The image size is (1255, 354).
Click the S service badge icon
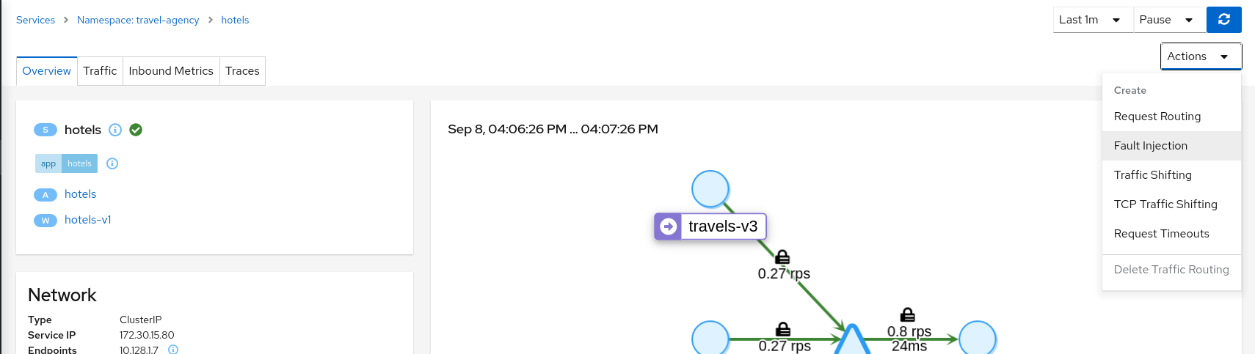click(45, 130)
